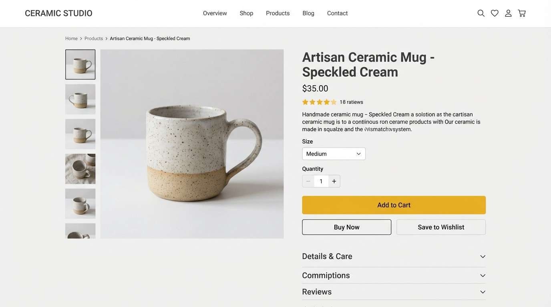This screenshot has height=307, width=551.
Task: Click the heart wishlist icon in header
Action: point(495,13)
